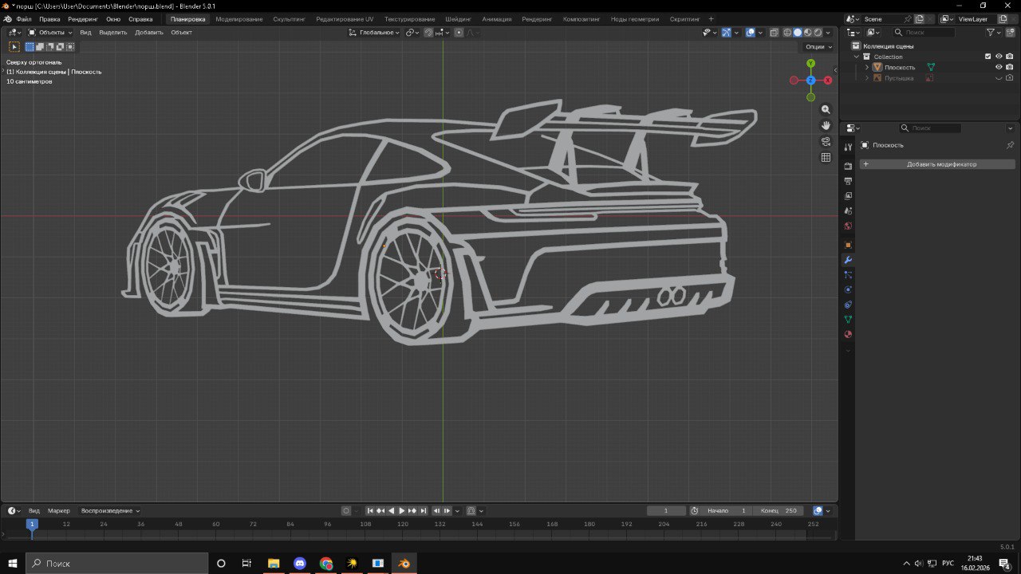
Task: Click the Blender logo menu icon
Action: click(x=7, y=19)
